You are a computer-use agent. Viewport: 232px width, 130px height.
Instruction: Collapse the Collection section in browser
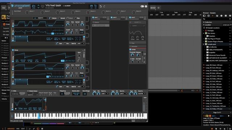coord(204,22)
